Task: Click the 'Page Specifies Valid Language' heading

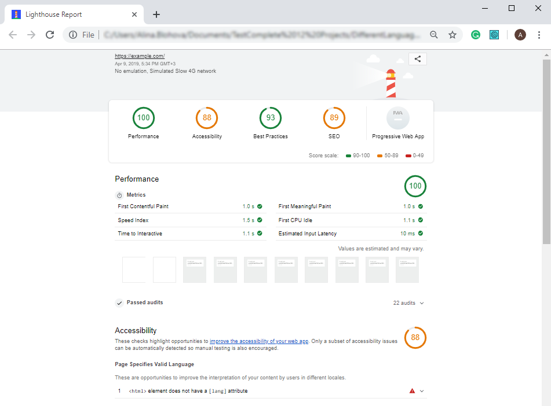Action: 154,364
